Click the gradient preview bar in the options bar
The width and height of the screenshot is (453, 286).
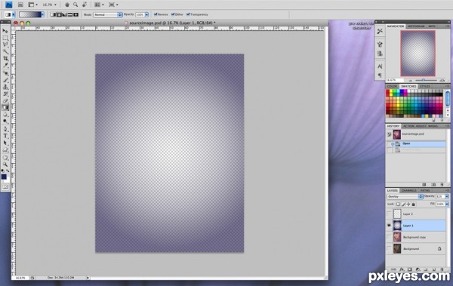pos(30,14)
